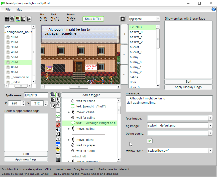Click the speaker sound trigger icon
217x177 pixels.
pyautogui.click(x=58, y=130)
